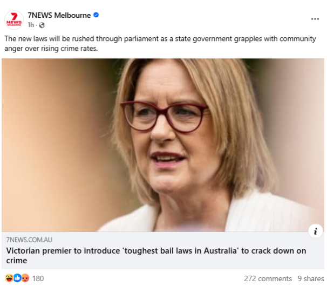The height and width of the screenshot is (286, 327).
Task: Click the Angry reaction emoji
Action: click(x=25, y=278)
